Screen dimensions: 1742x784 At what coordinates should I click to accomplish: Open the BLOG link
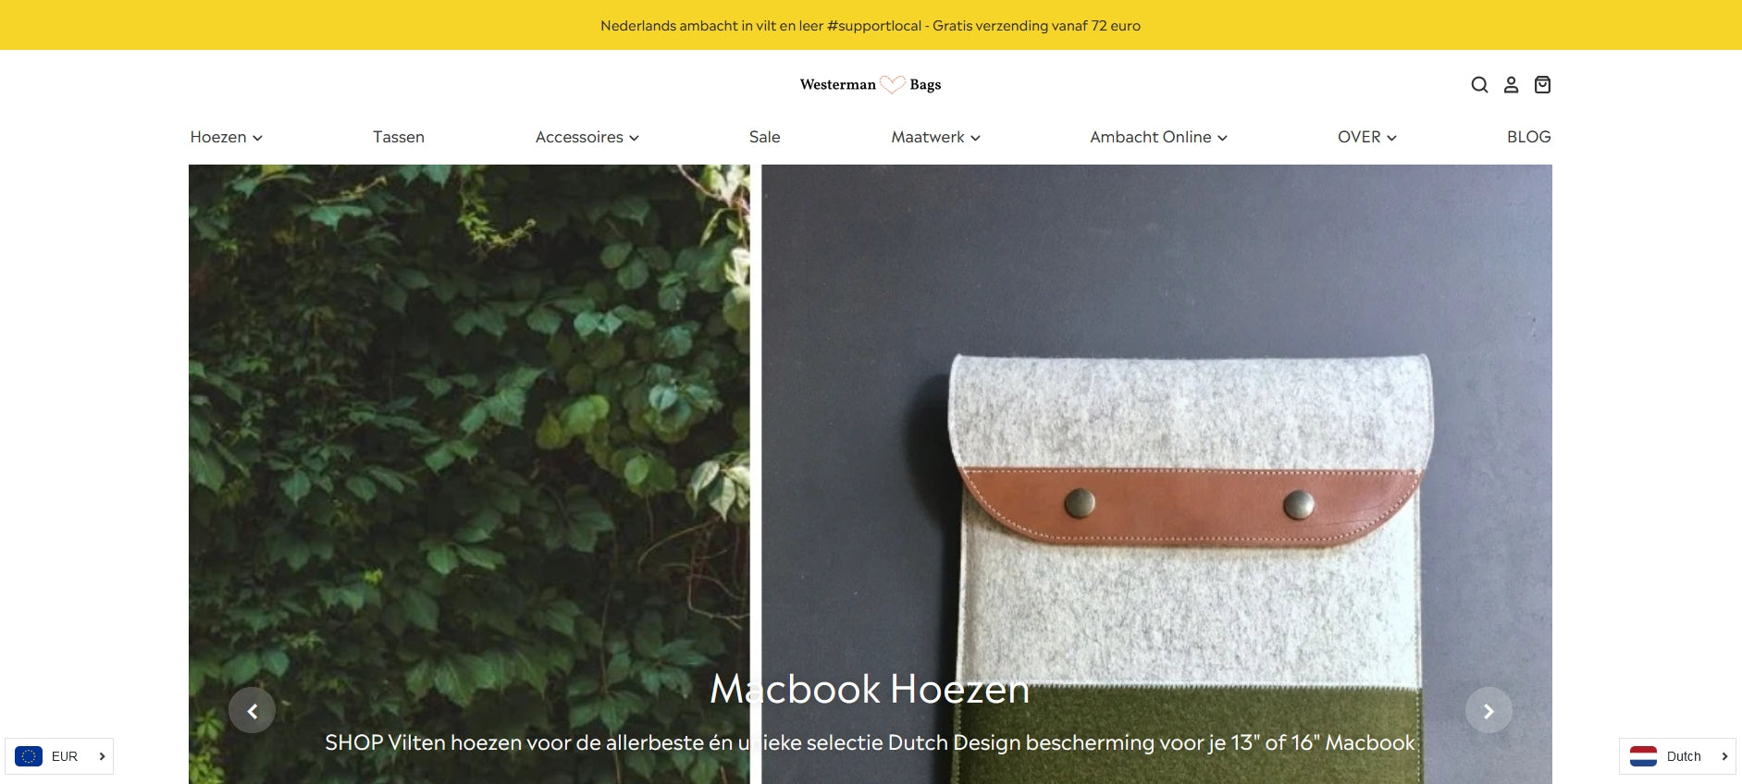[1529, 137]
